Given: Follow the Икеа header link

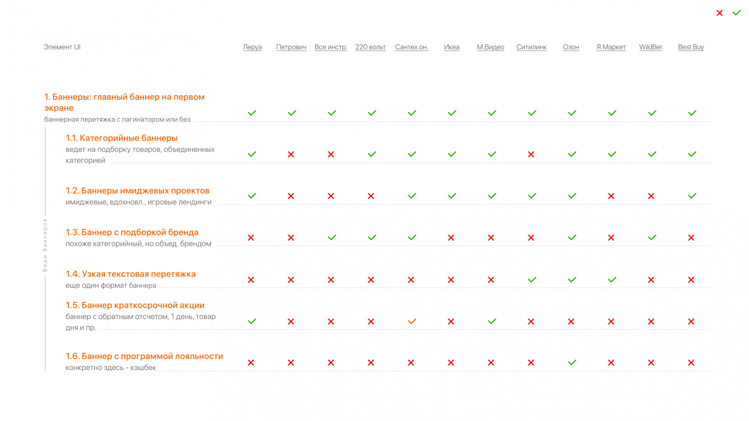Looking at the screenshot, I should point(452,47).
